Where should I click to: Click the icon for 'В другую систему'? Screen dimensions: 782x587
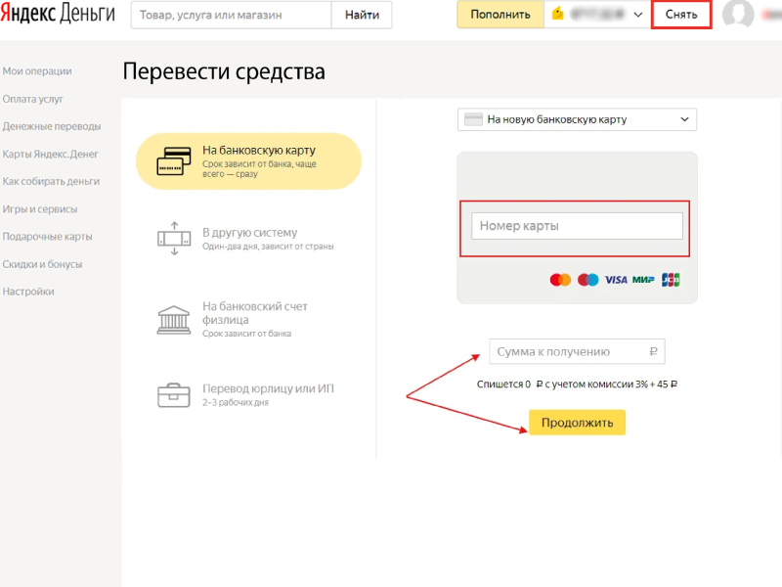172,235
